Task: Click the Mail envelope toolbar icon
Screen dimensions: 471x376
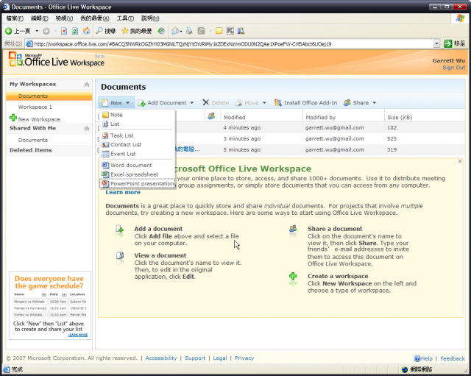Action: 175,31
